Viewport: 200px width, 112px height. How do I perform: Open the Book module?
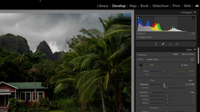(144, 6)
